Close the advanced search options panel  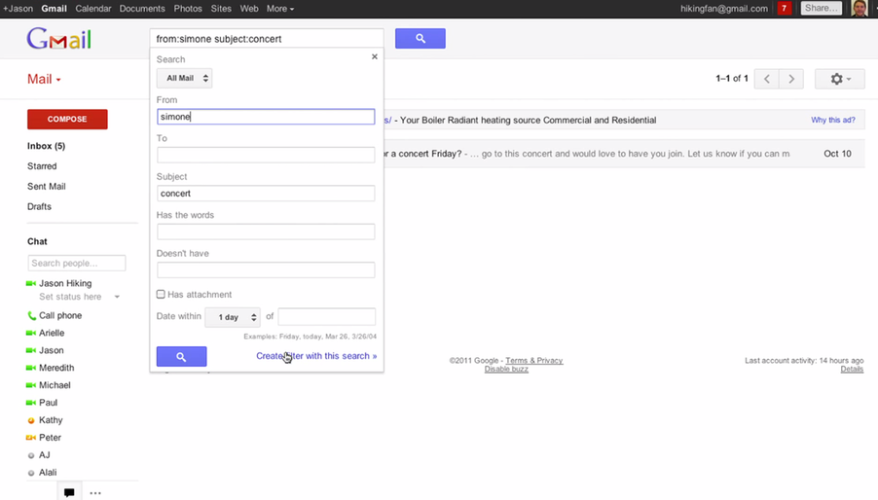[375, 56]
